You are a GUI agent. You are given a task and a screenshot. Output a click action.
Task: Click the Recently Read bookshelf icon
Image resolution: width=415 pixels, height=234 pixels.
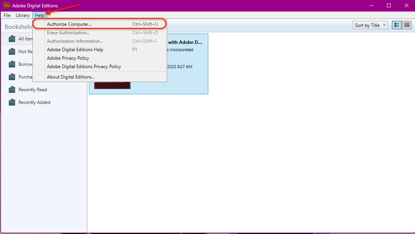tap(12, 89)
